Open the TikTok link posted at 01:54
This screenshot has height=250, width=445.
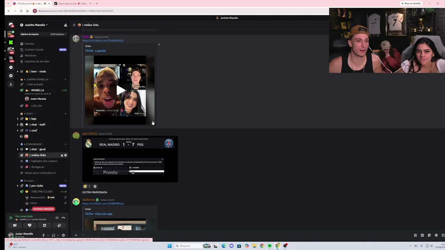103,41
